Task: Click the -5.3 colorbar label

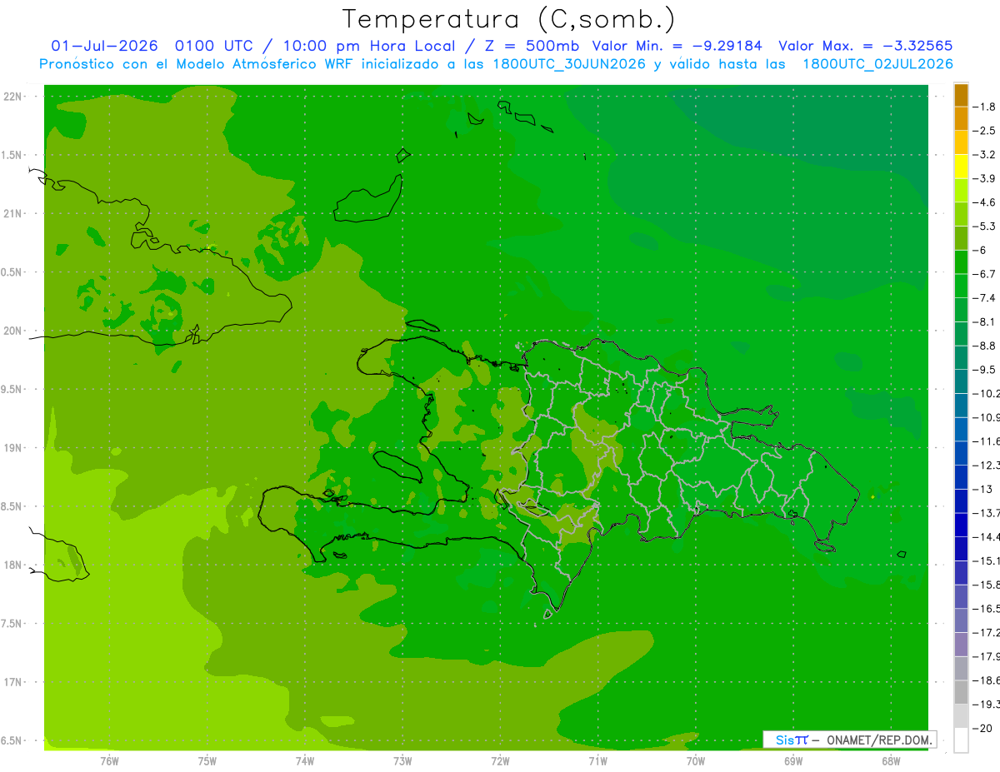Action: pos(985,226)
